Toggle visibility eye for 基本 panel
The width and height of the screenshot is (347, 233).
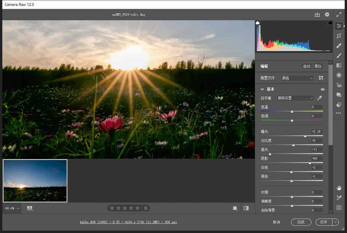point(323,89)
